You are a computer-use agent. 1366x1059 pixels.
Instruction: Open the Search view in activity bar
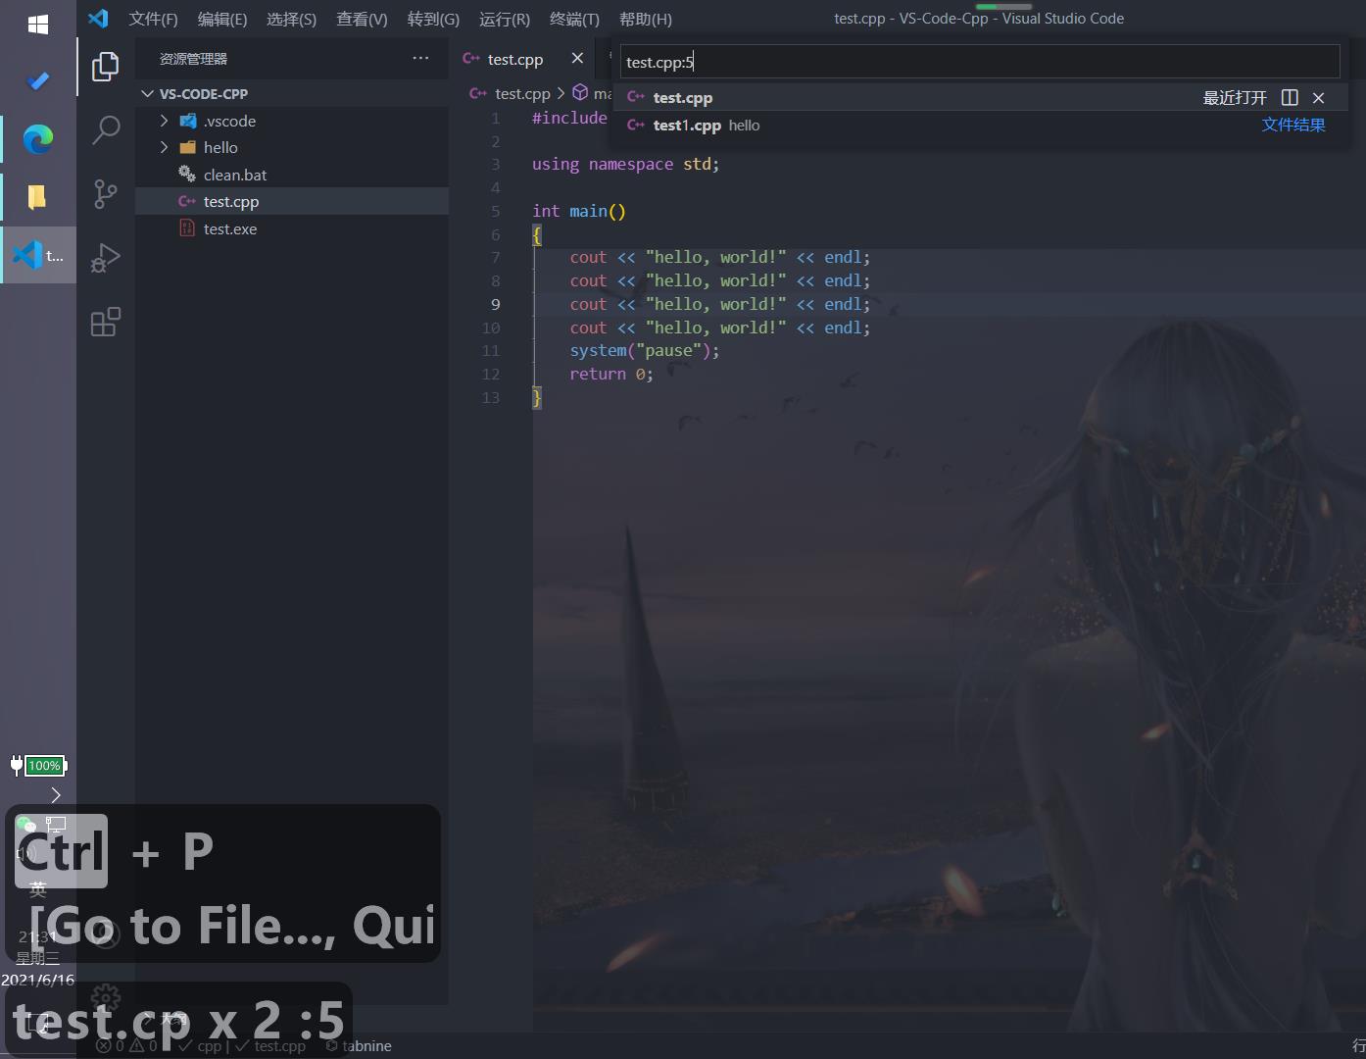pyautogui.click(x=106, y=129)
